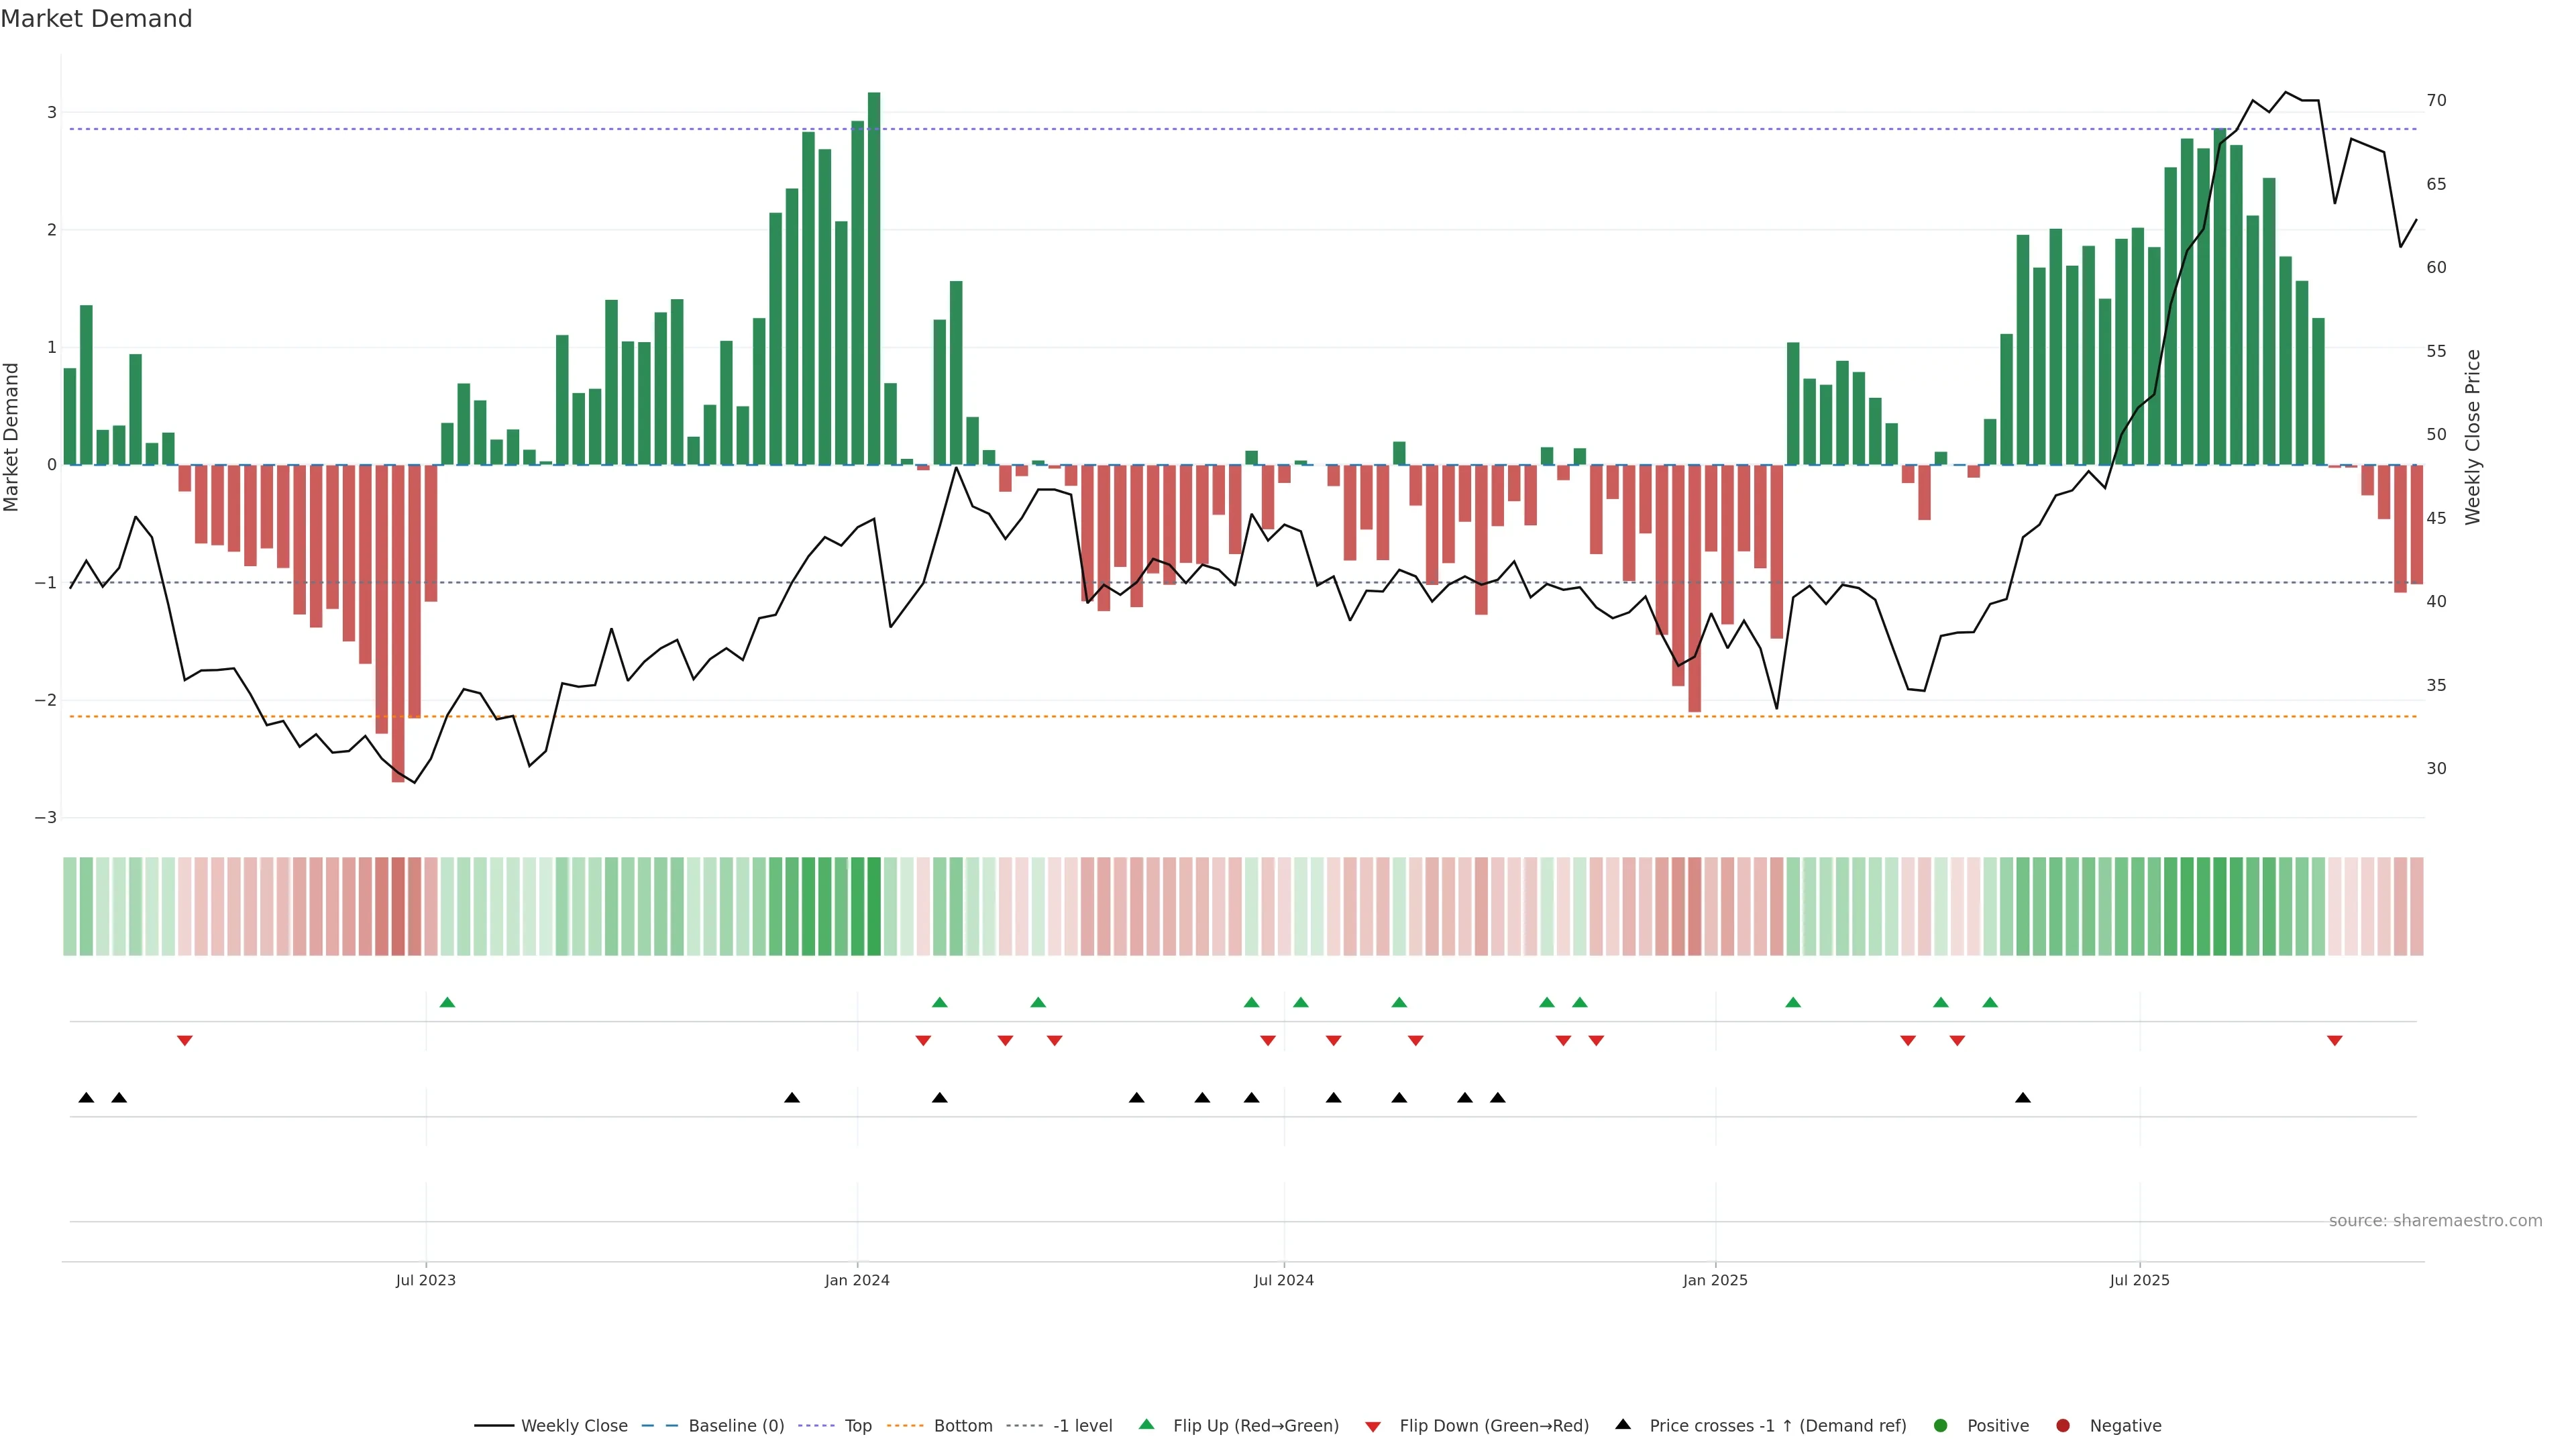2576x1449 pixels.
Task: Click the tallest green demand bar near Jan 2024
Action: 874,280
